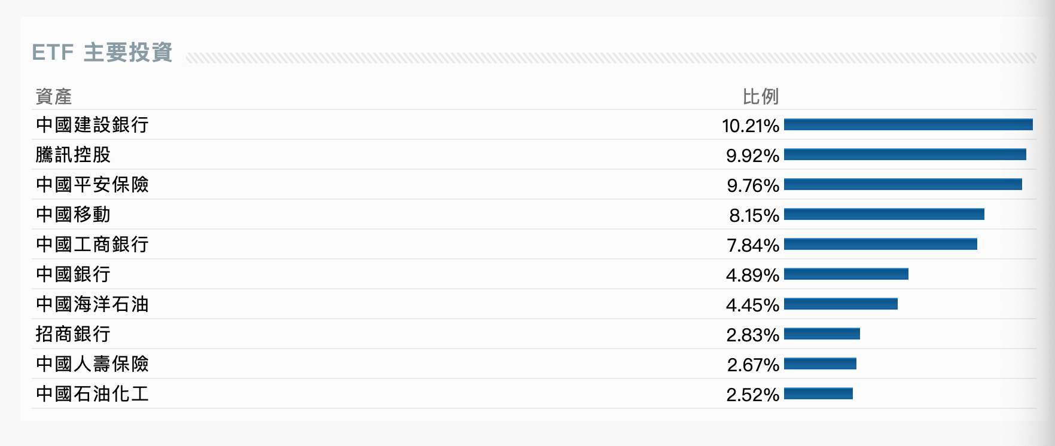Select 中國平安保險 in the holdings list
Image resolution: width=1055 pixels, height=446 pixels.
pyautogui.click(x=92, y=185)
